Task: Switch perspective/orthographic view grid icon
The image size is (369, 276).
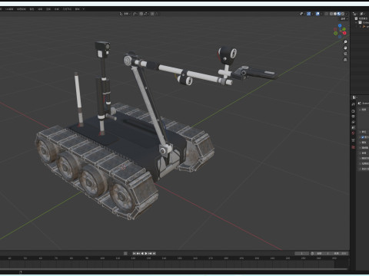Action: click(345, 60)
